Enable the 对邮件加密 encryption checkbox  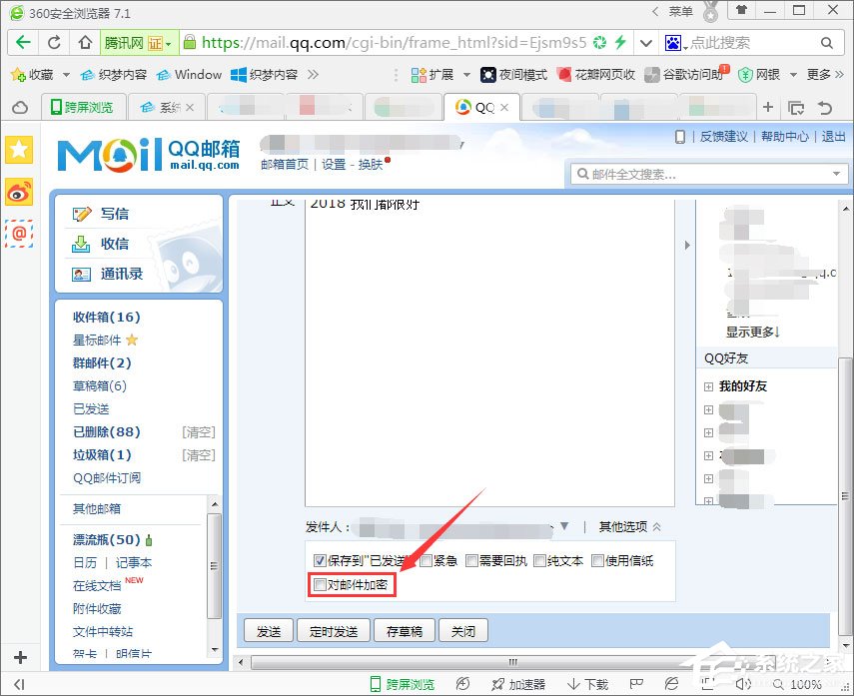[x=320, y=585]
